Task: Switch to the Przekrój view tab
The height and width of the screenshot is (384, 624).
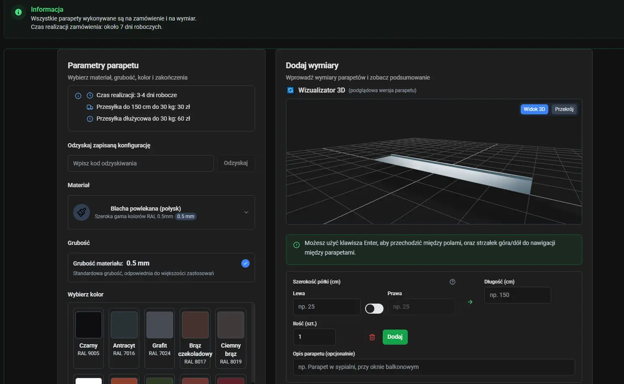Action: click(x=564, y=109)
